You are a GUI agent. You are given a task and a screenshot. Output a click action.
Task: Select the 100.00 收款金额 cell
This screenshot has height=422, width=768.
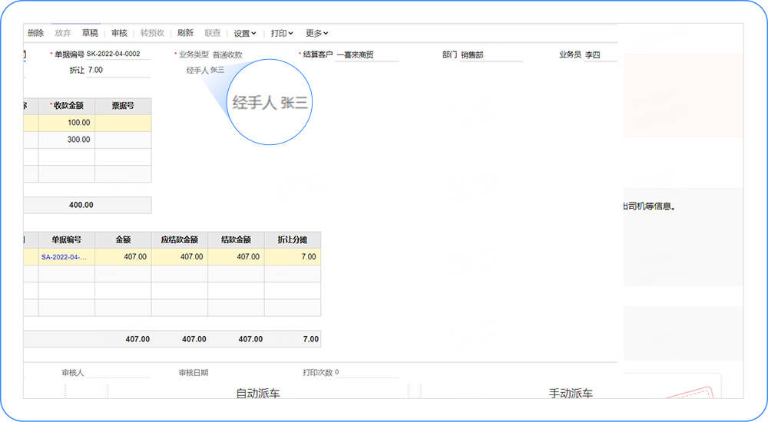coord(67,123)
